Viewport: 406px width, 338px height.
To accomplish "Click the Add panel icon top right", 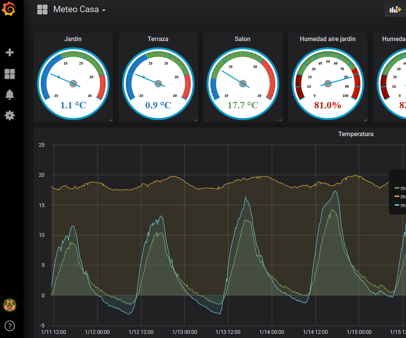I will tap(395, 9).
